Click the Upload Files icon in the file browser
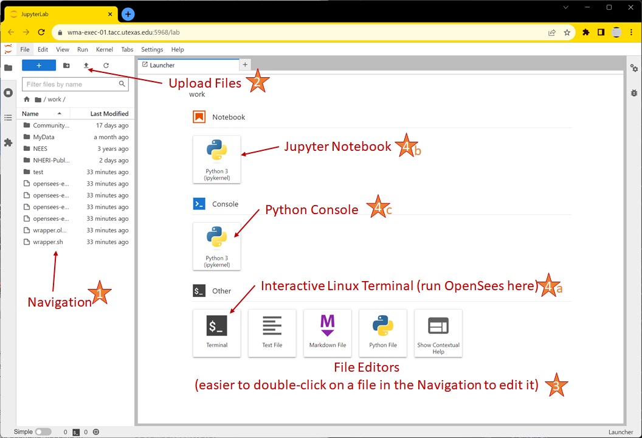Screen dimensions: 642x438 (86, 65)
